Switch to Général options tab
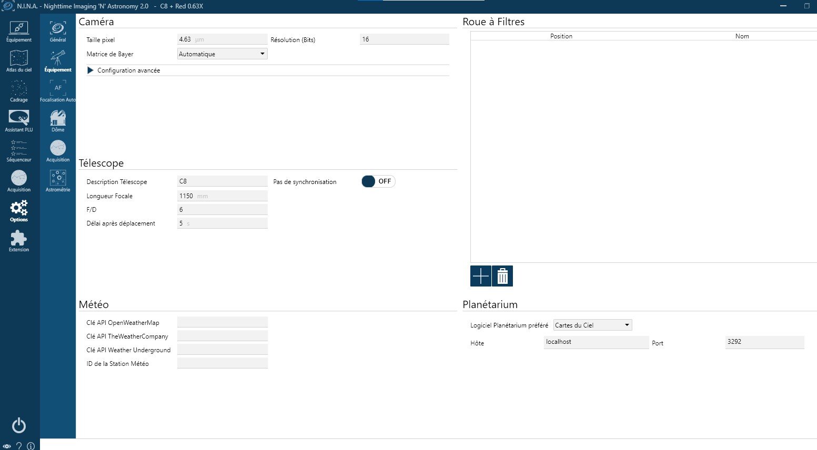 [58, 32]
